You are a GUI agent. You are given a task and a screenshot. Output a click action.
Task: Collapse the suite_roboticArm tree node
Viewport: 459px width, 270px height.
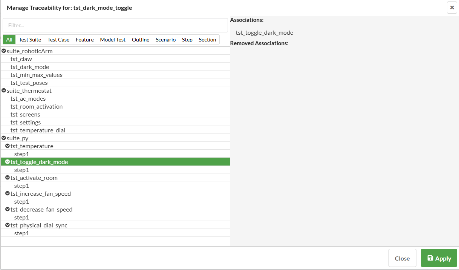(x=4, y=51)
